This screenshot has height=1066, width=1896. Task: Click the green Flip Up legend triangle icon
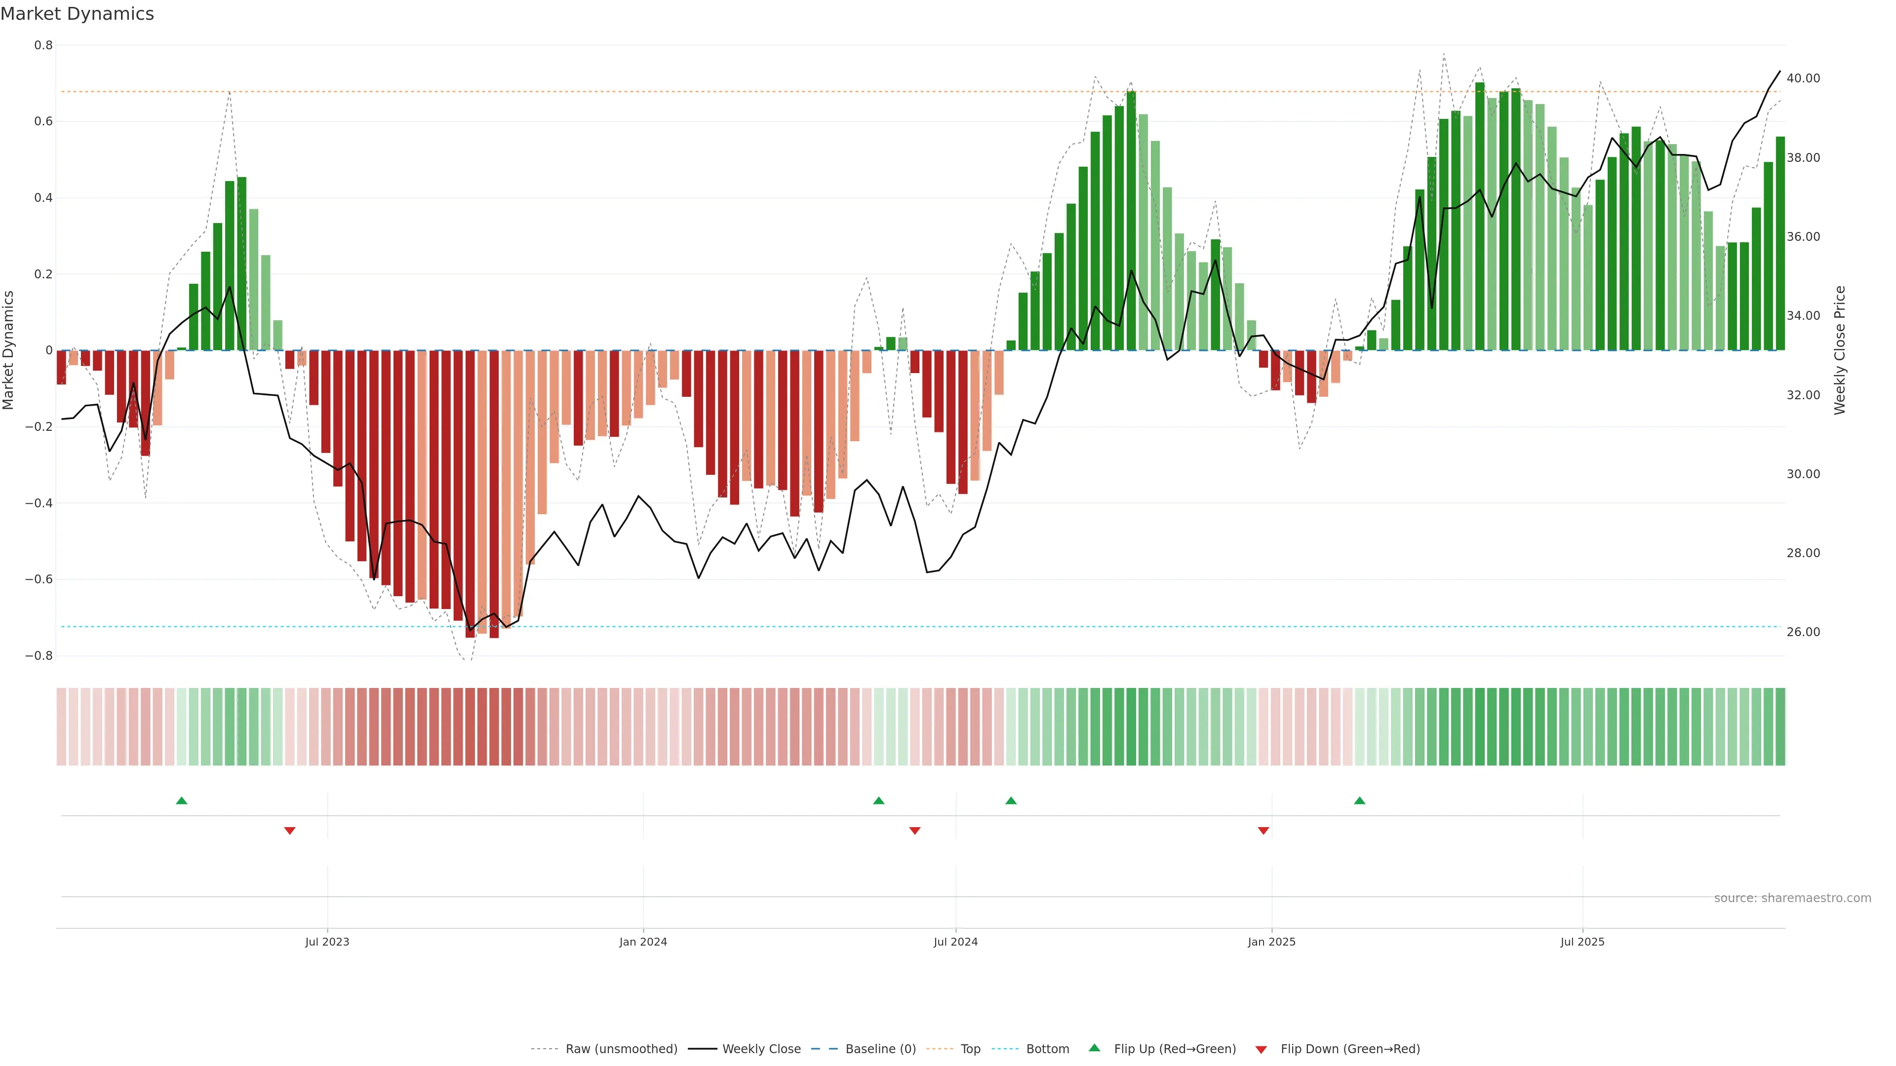click(1095, 1048)
